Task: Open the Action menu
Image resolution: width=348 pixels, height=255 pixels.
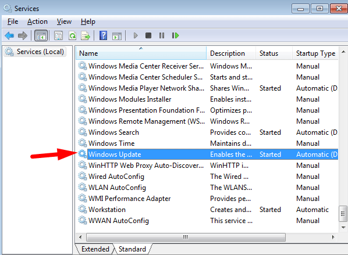Action: pos(37,21)
